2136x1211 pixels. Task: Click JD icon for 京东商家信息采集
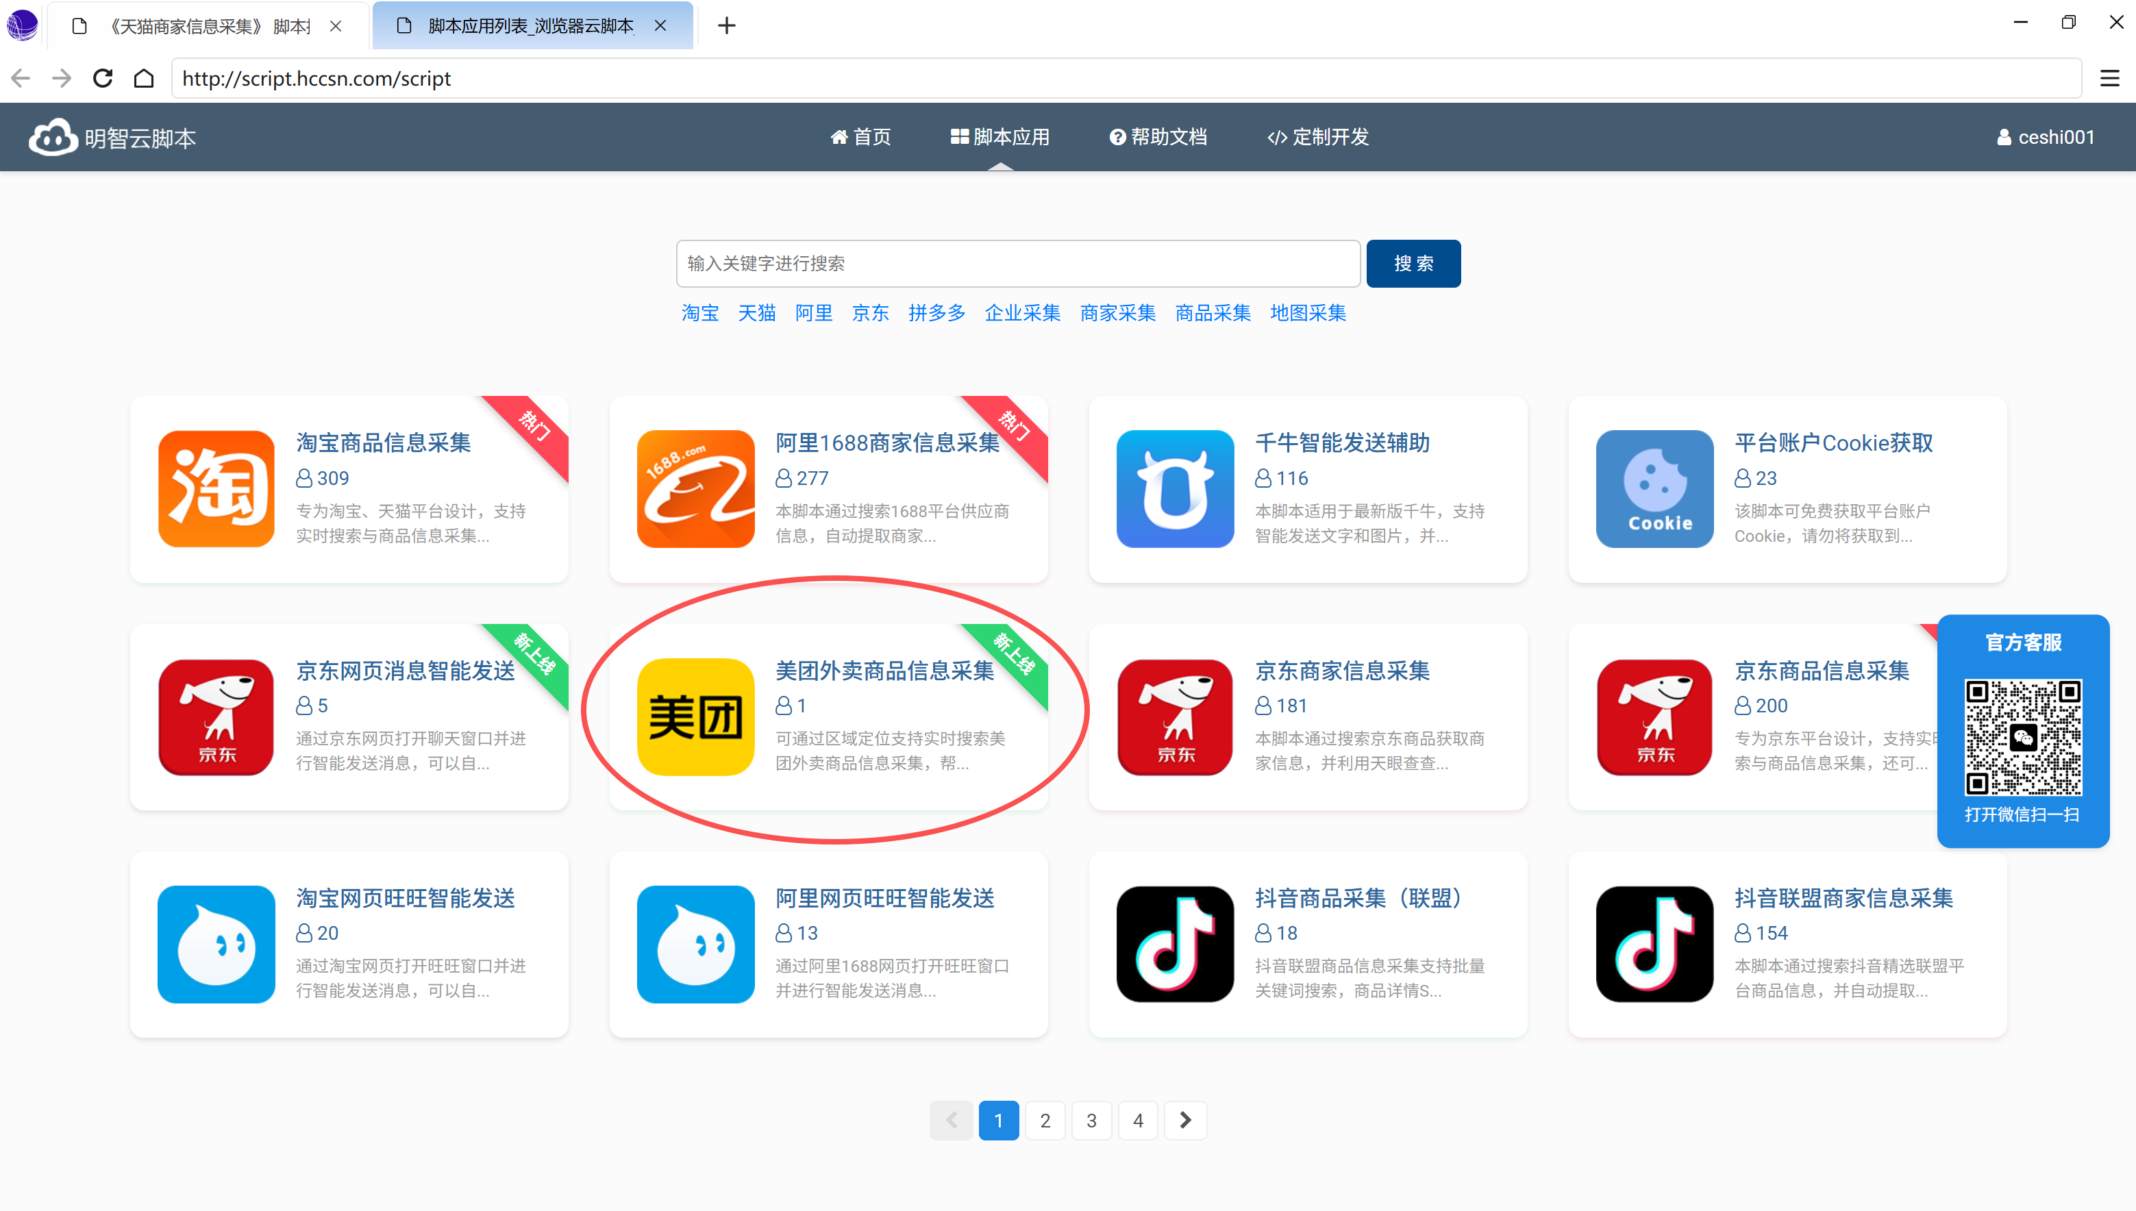pyautogui.click(x=1174, y=717)
